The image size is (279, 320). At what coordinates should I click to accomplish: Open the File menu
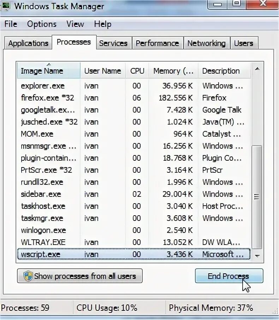pos(11,24)
